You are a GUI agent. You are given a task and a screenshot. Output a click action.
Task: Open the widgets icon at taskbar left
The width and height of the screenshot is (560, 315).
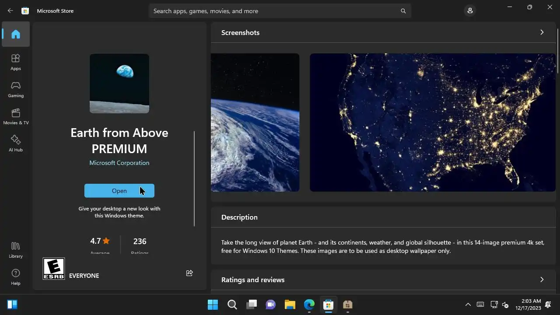click(x=12, y=304)
